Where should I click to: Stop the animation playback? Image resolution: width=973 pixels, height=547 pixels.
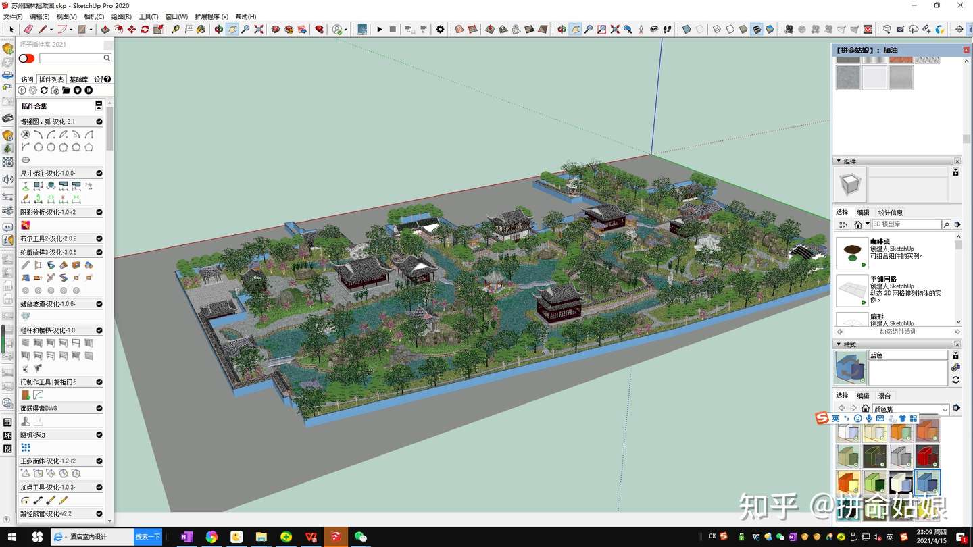[x=393, y=29]
